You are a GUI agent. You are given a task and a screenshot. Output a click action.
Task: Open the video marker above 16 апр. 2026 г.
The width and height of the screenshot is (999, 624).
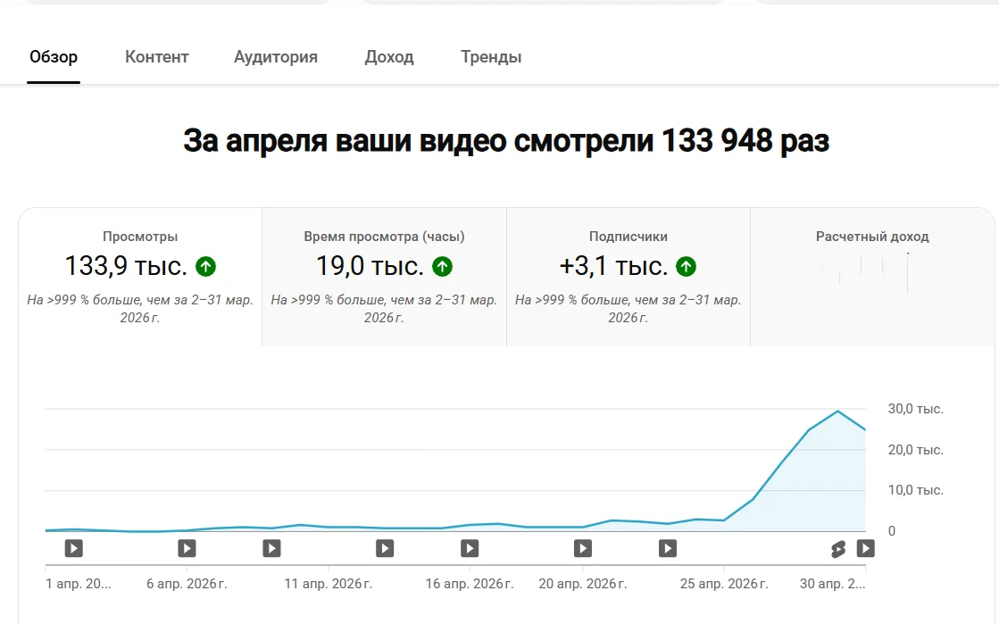[x=470, y=548]
